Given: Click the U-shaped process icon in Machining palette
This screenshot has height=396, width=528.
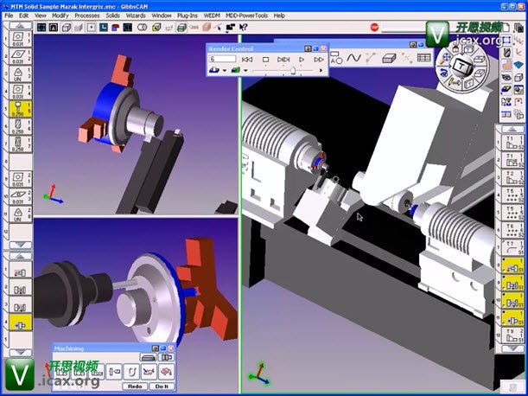Looking at the screenshot, I should tap(131, 372).
